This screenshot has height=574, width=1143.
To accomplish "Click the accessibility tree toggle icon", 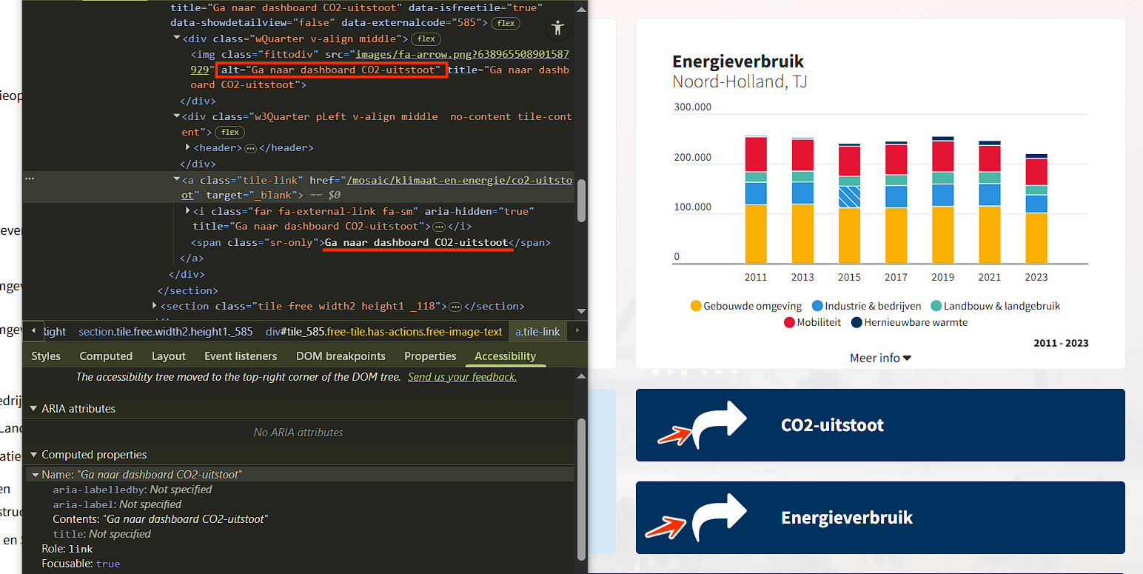I will pos(557,29).
